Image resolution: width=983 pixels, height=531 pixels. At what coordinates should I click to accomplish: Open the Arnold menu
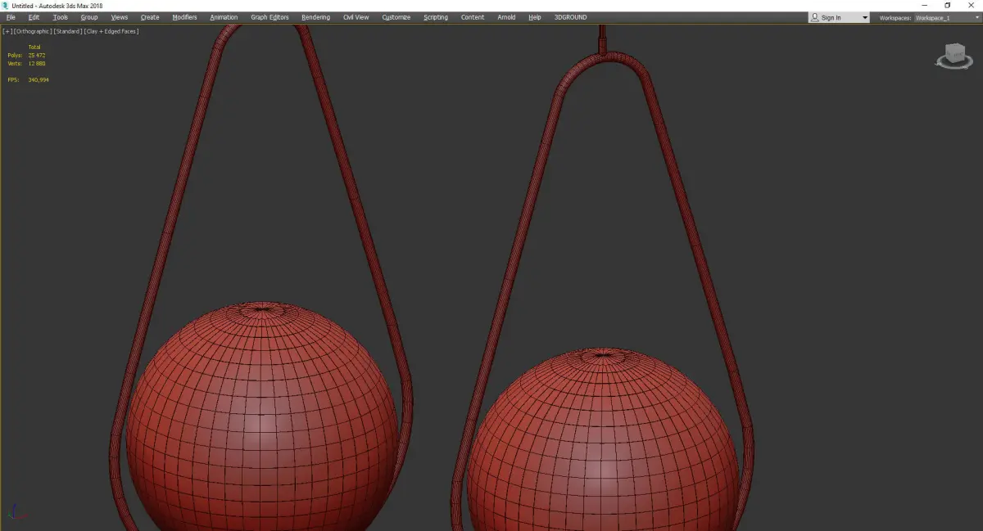(506, 17)
